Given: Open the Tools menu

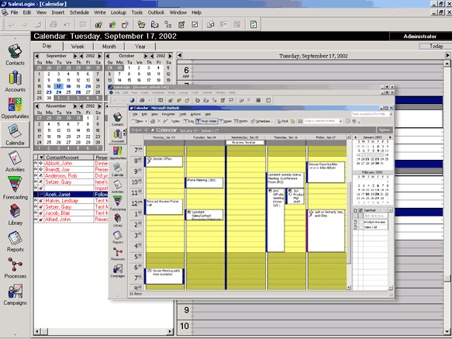Looking at the screenshot, I should tap(137, 12).
